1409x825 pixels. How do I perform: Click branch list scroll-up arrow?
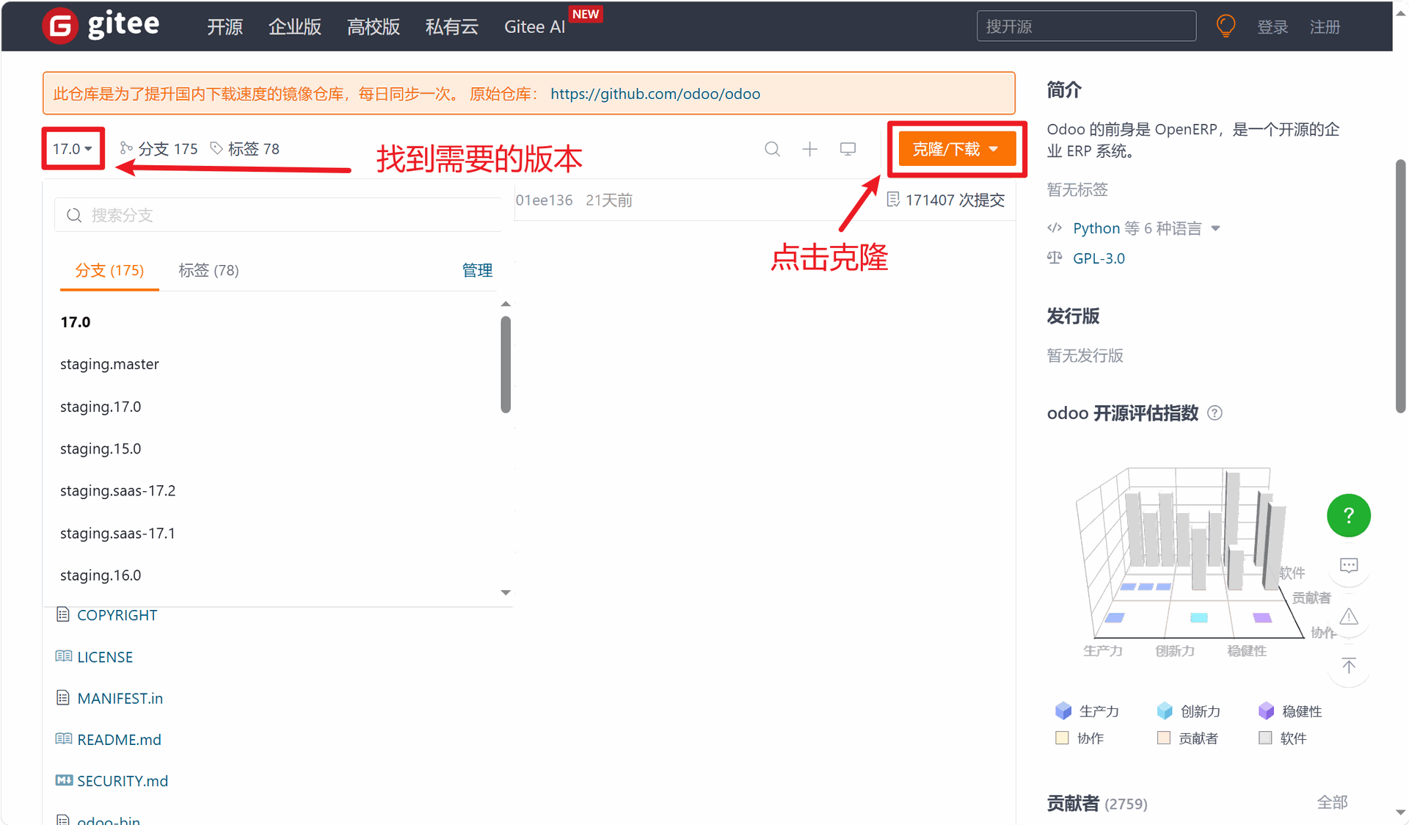(x=506, y=304)
